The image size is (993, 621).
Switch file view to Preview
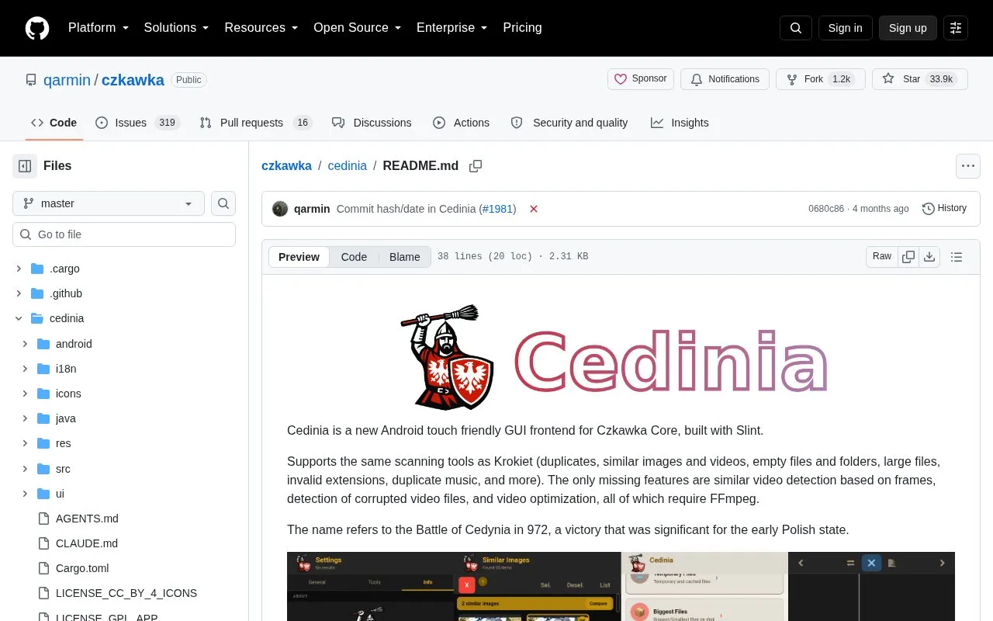299,257
